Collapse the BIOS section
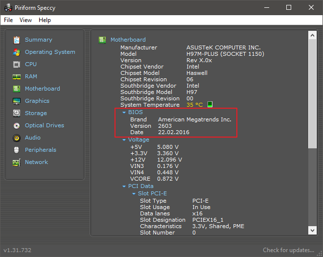This screenshot has width=323, height=257. click(124, 113)
